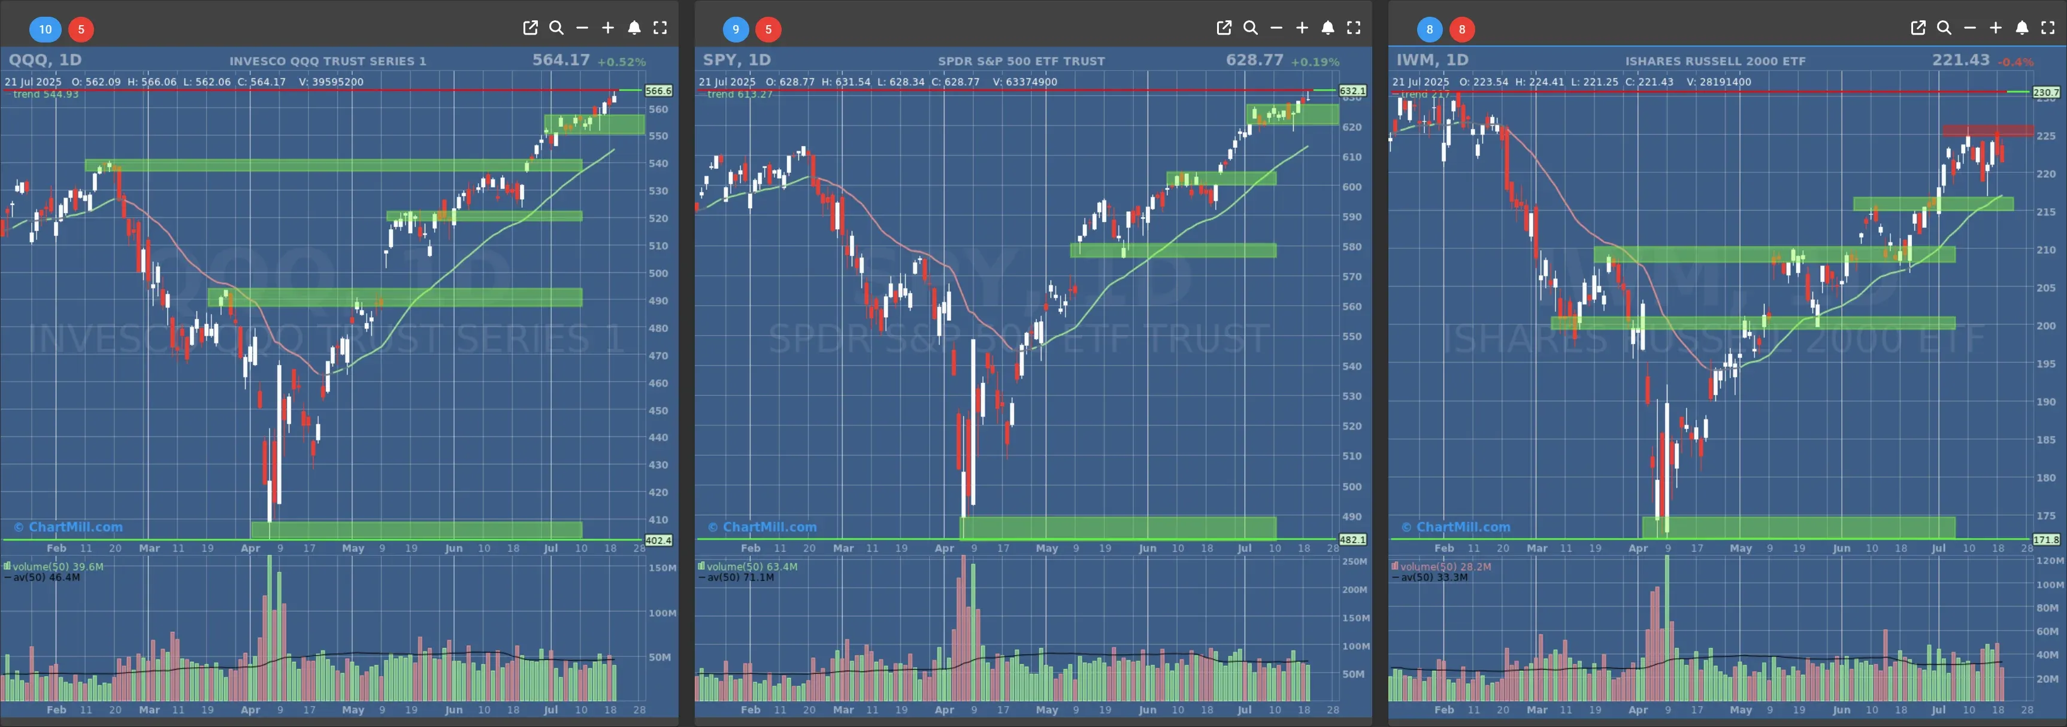This screenshot has width=2067, height=727.
Task: Click the av(50) 33.3M legend on IWM
Action: point(1430,577)
